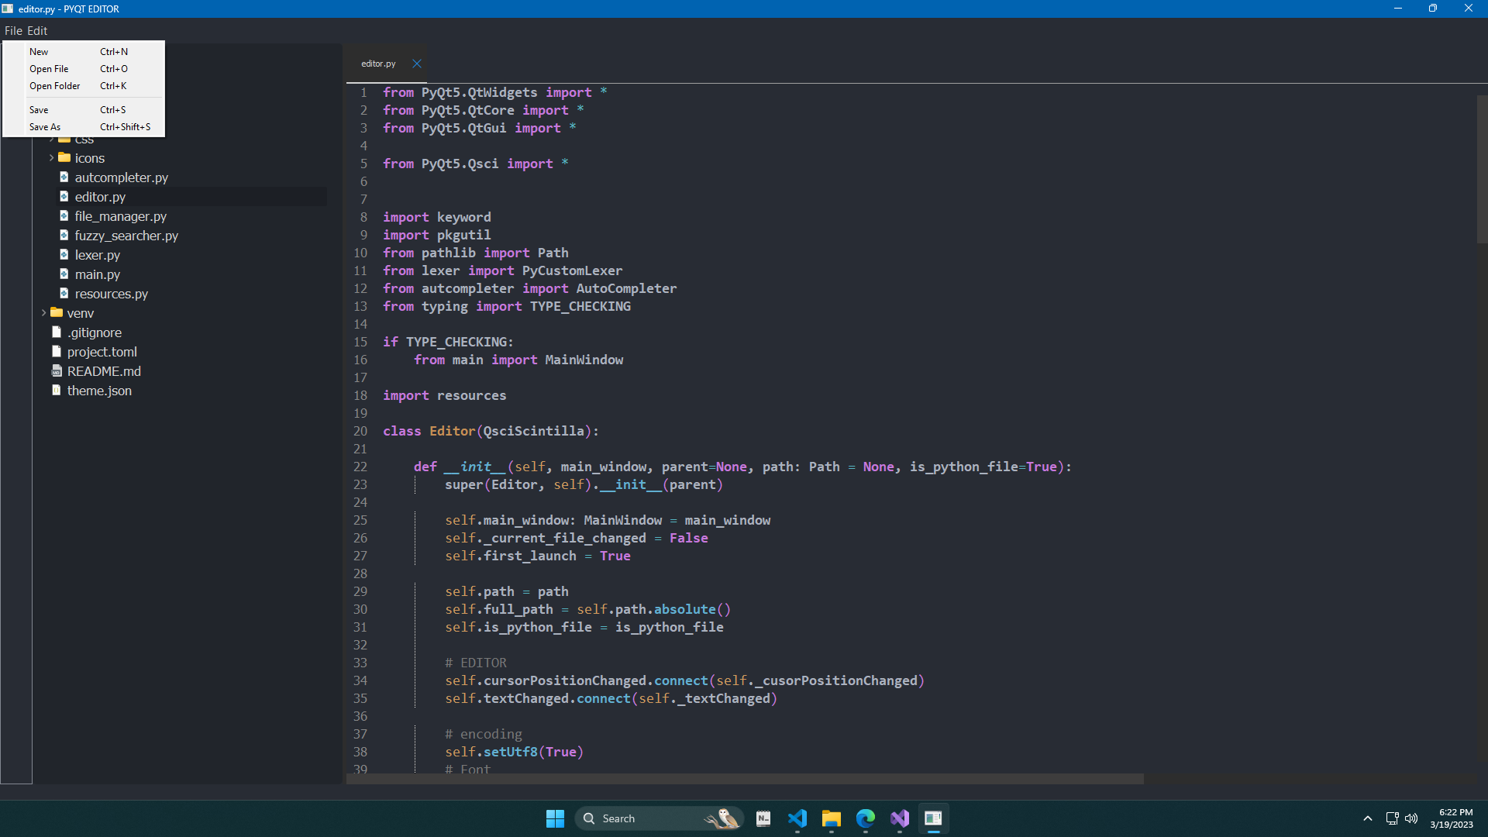Click the blank file icon beside .gitignore

[x=57, y=332]
